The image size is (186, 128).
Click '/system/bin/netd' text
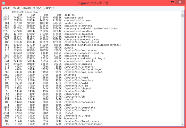pyautogui.click(x=76, y=78)
